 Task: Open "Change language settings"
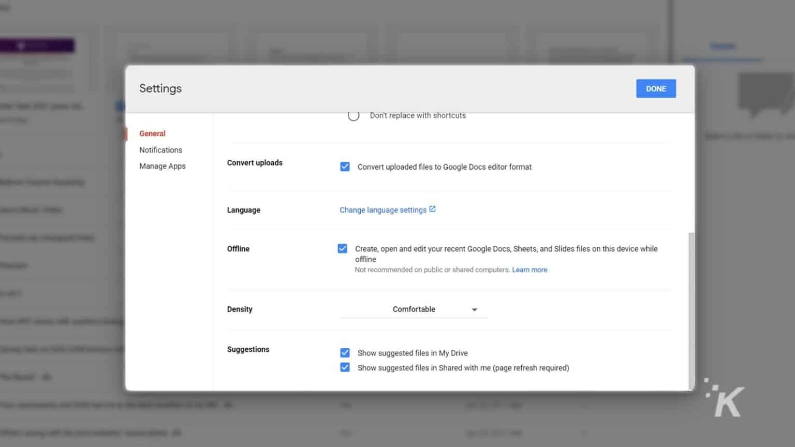coord(384,210)
